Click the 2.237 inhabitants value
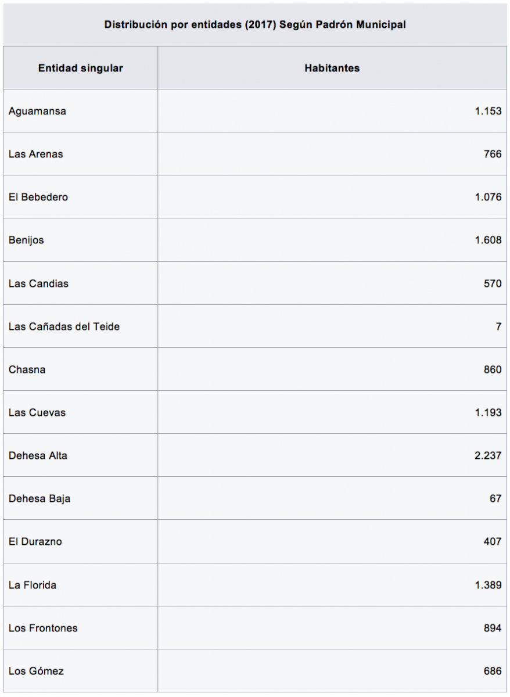The image size is (510, 697). (x=488, y=455)
